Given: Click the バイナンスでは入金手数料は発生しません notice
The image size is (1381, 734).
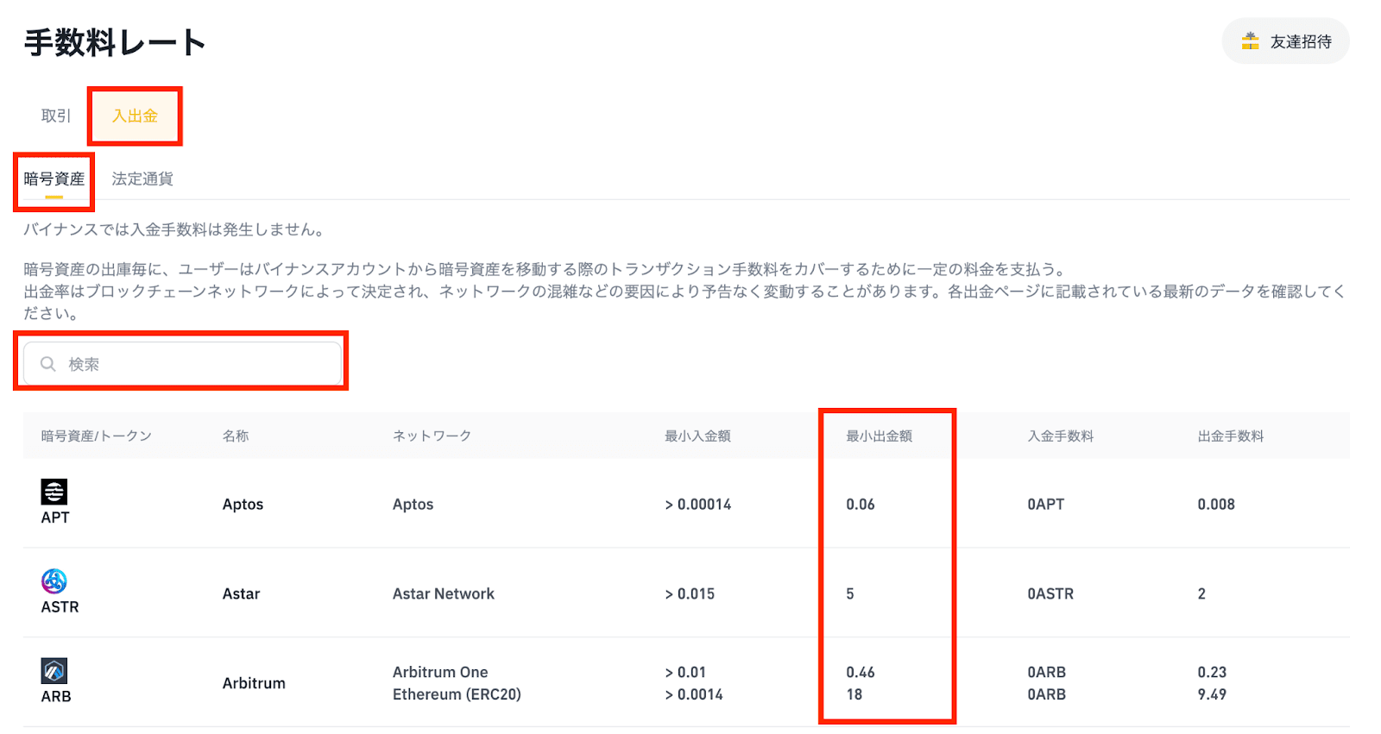Looking at the screenshot, I should [174, 229].
